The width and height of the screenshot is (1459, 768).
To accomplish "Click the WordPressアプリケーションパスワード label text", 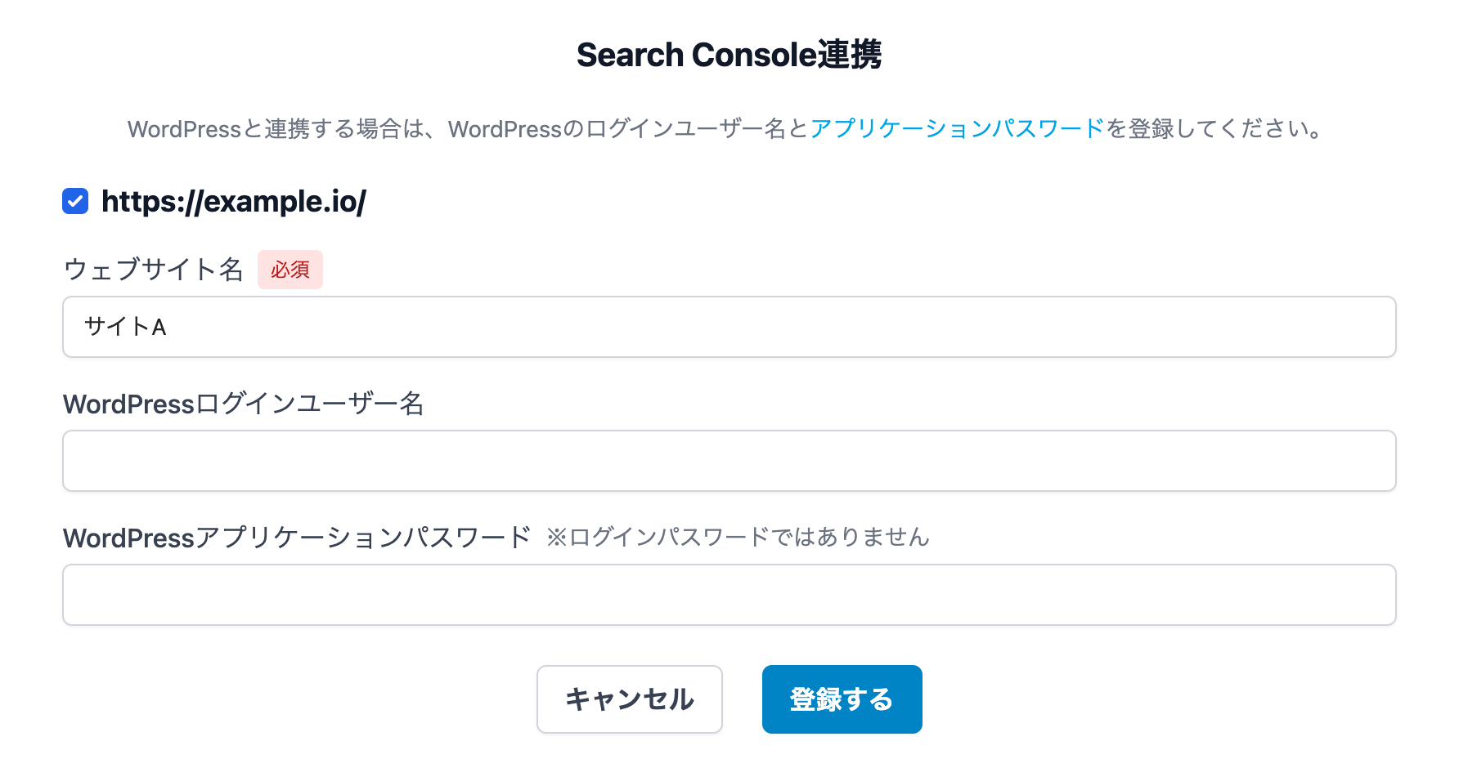I will [x=297, y=538].
